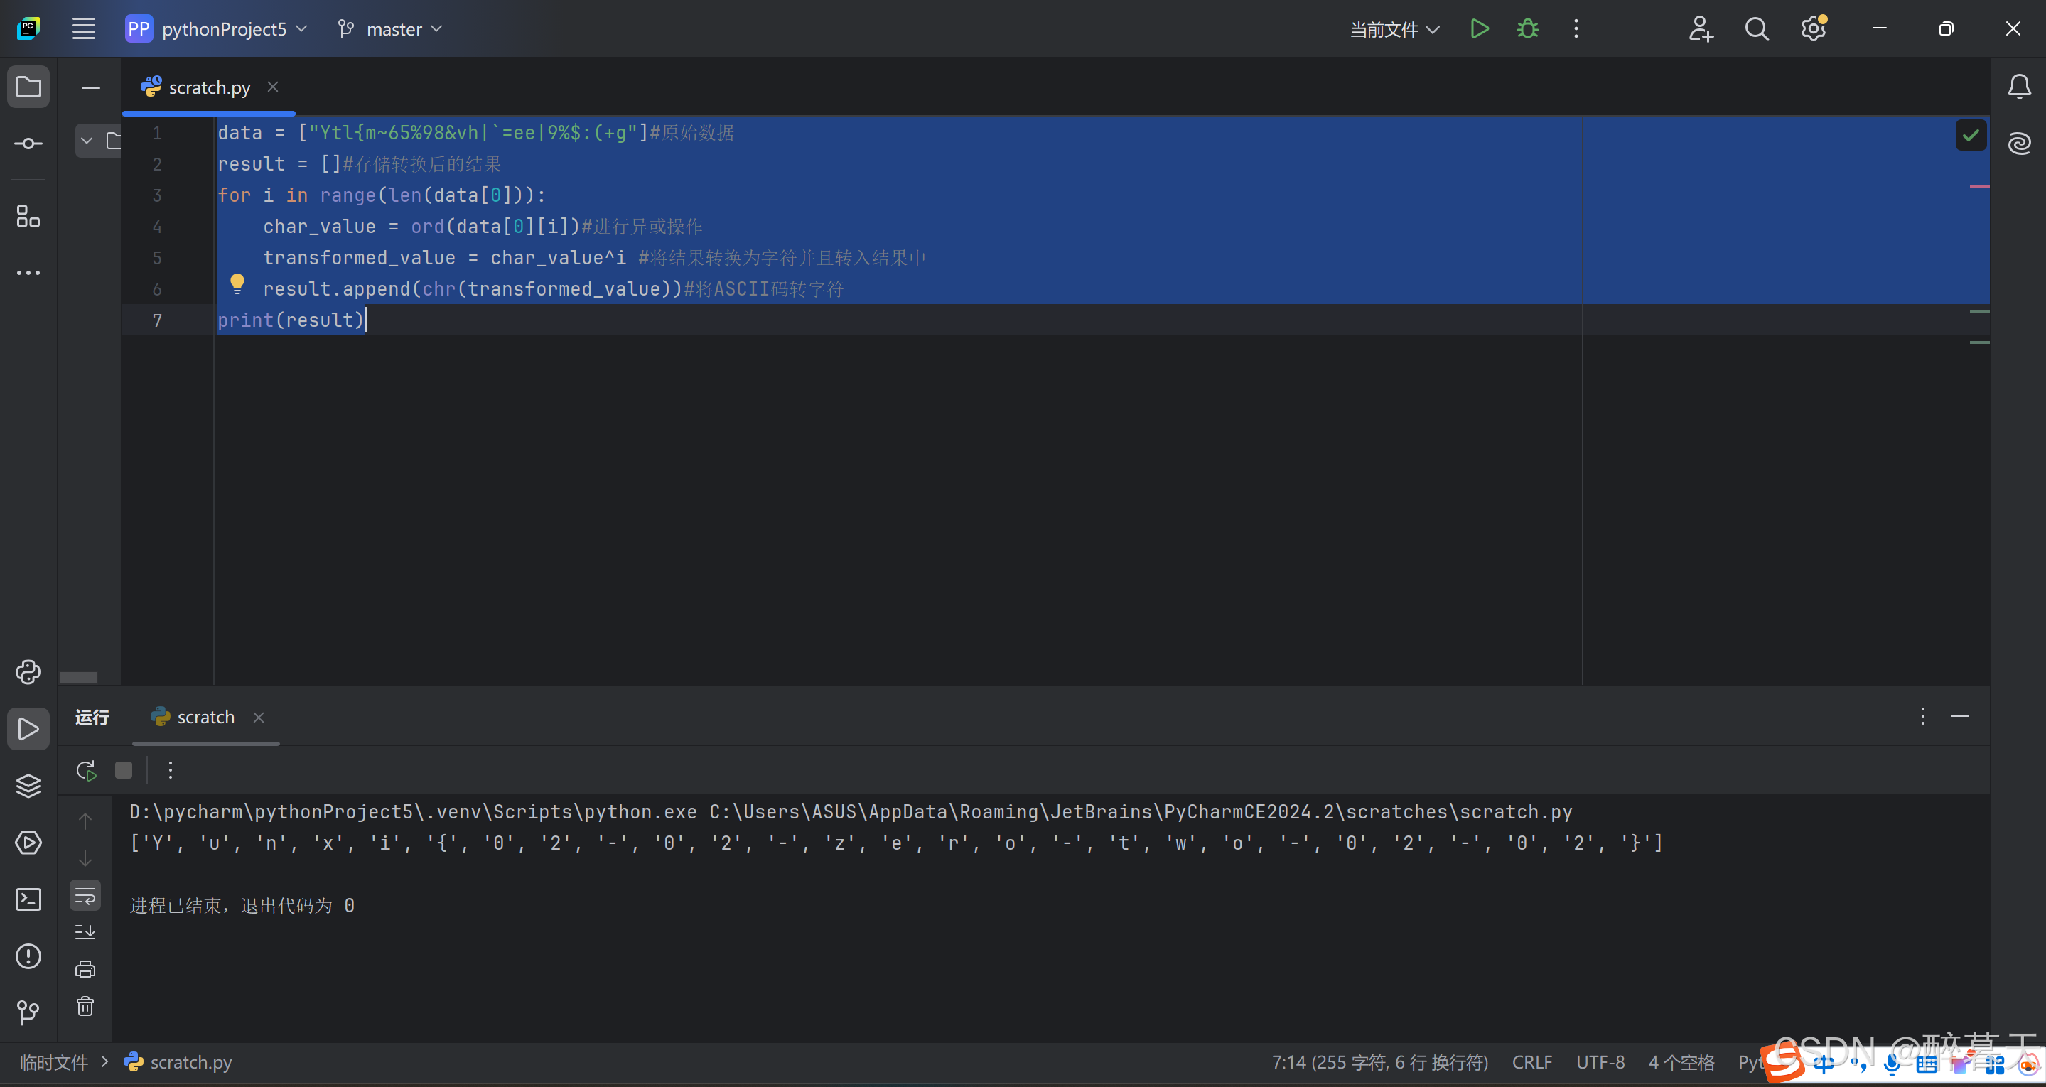This screenshot has height=1087, width=2046.
Task: Open the Problems tool window icon
Action: click(28, 956)
